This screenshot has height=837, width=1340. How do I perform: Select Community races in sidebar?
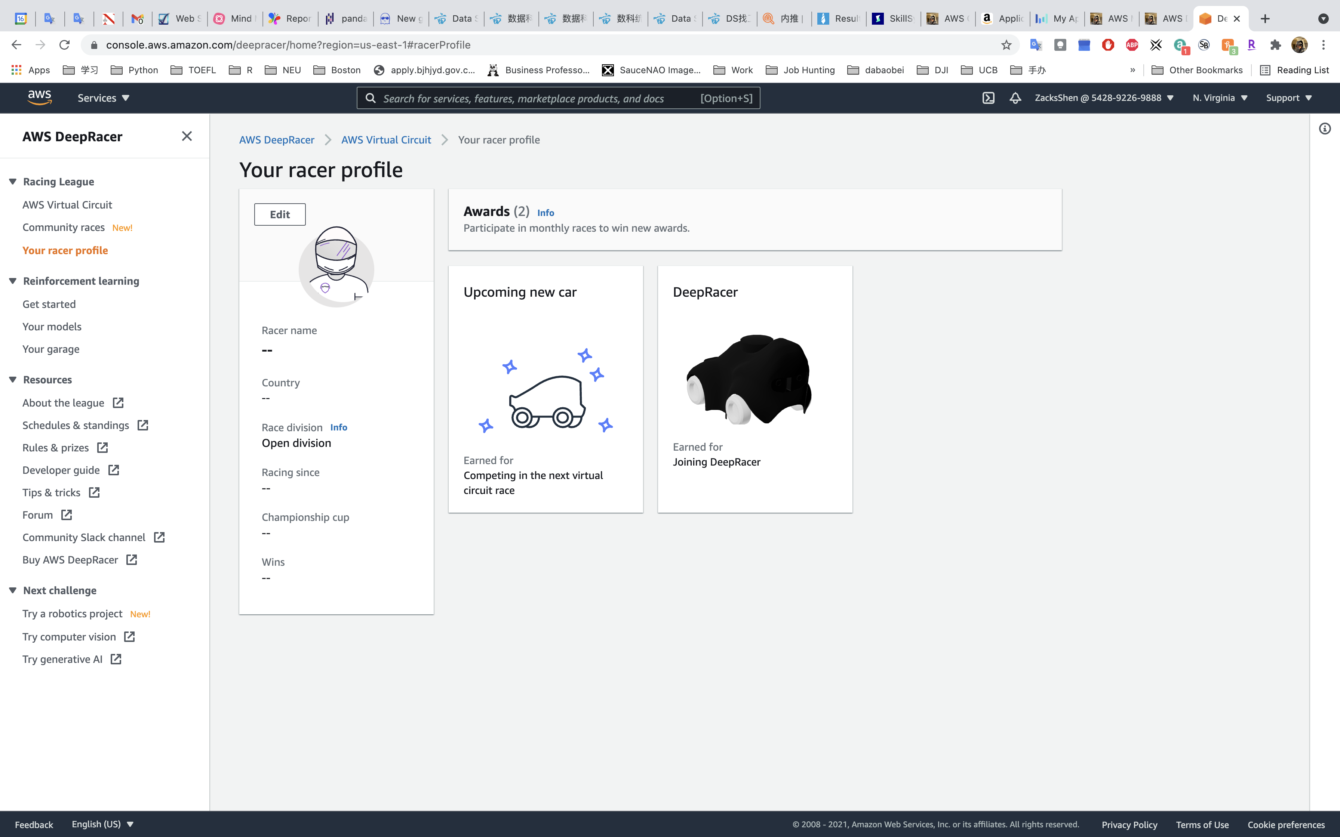[64, 228]
